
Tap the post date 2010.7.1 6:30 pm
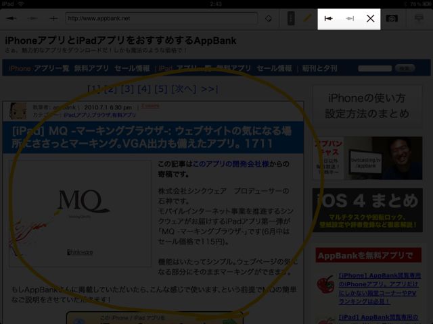(108, 107)
